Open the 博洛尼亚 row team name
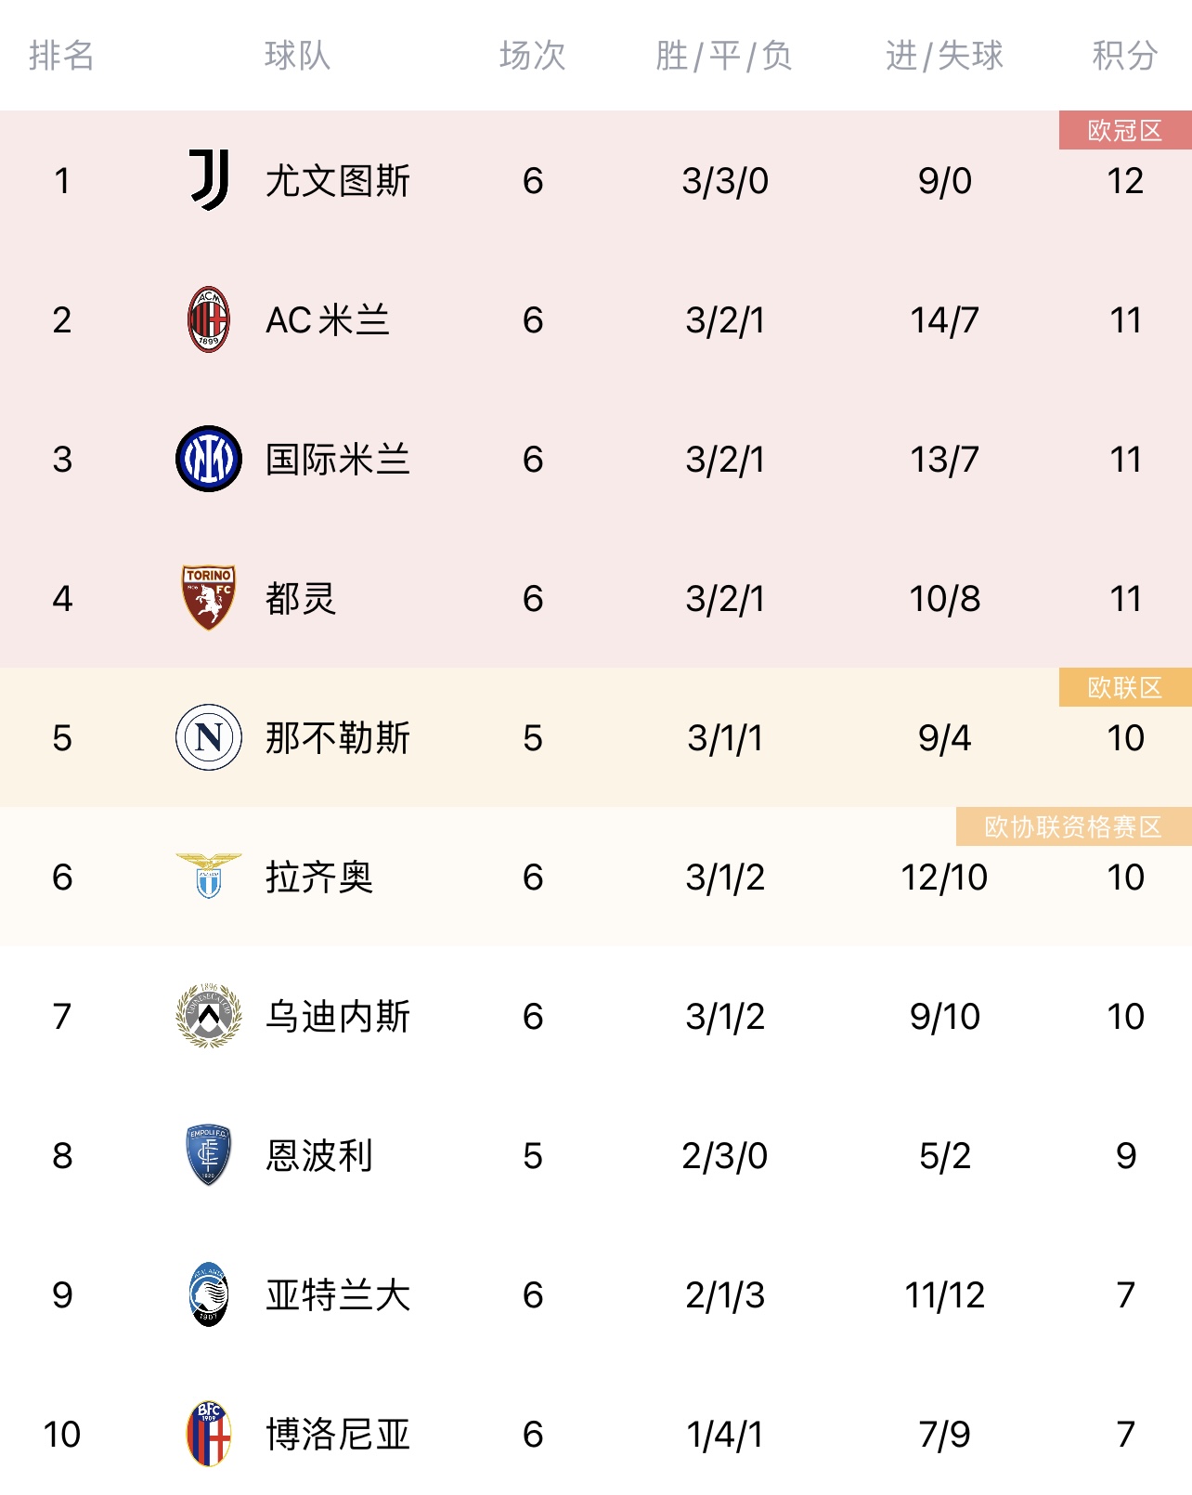The image size is (1192, 1495). click(x=338, y=1435)
